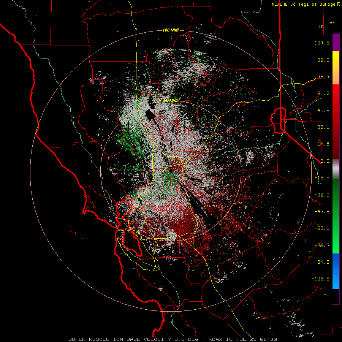Select the -32.0 velocity scale value

322,195
